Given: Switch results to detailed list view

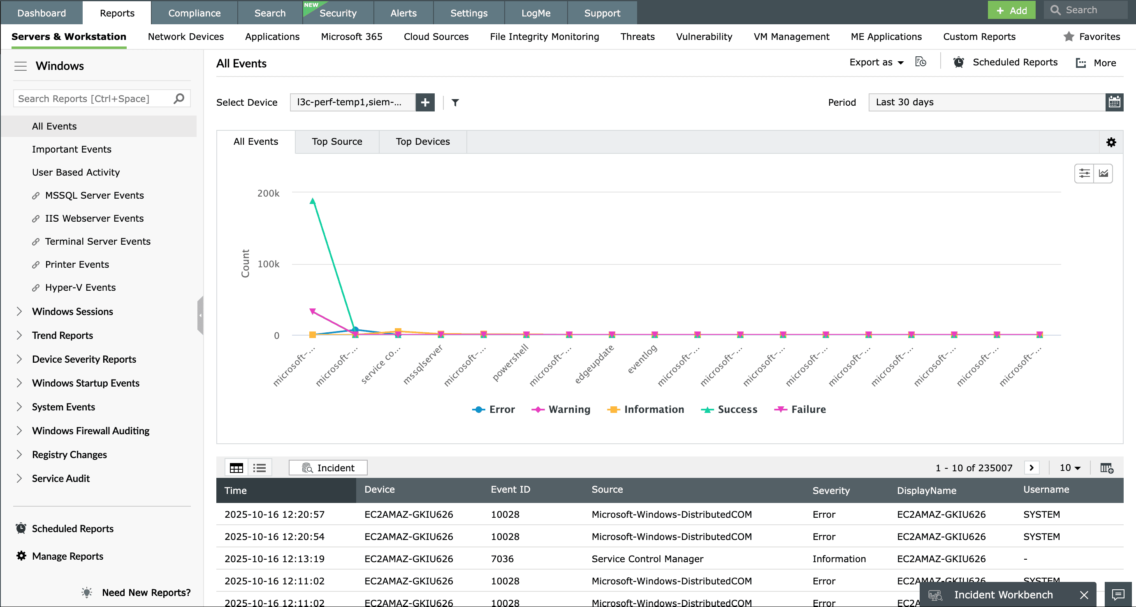Looking at the screenshot, I should coord(259,467).
